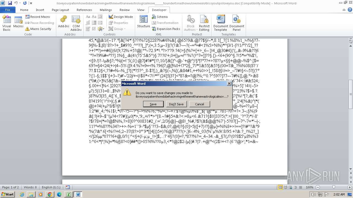Click Save in the dialog

(x=153, y=104)
